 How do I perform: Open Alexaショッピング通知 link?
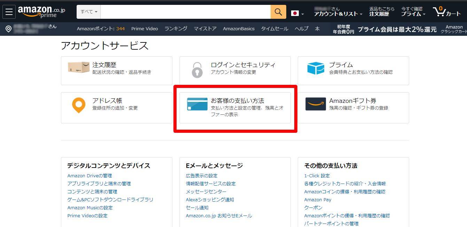(210, 200)
